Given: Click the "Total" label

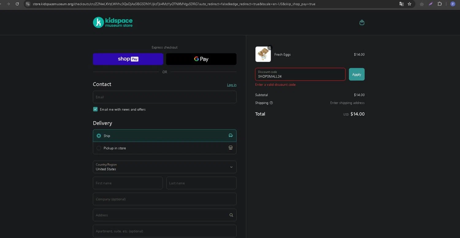Looking at the screenshot, I should click(260, 114).
